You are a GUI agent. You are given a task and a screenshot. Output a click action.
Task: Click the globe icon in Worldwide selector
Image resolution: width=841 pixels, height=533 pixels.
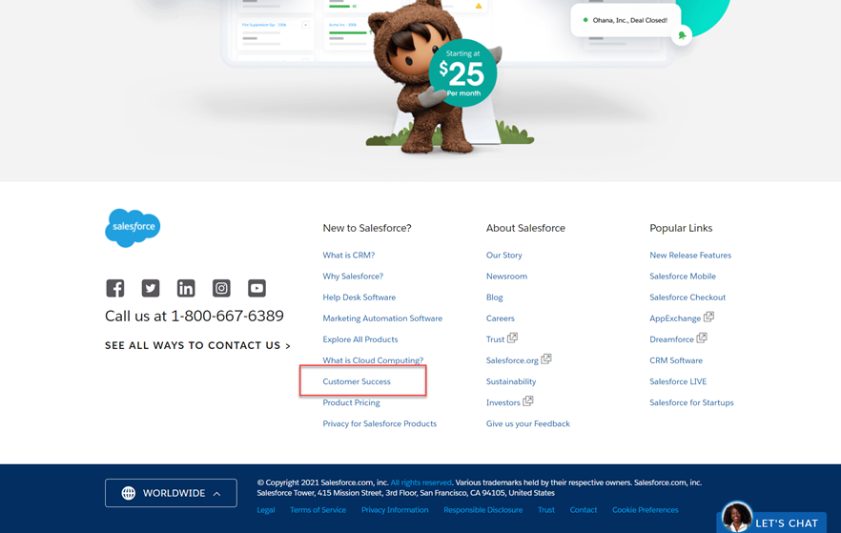click(128, 493)
